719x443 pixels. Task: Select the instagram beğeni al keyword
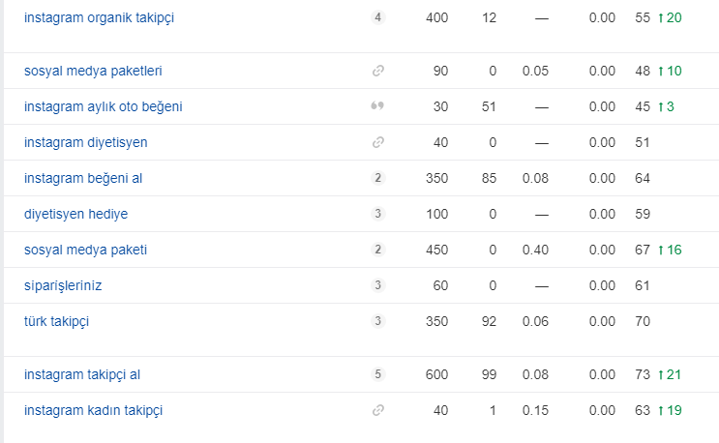point(83,178)
